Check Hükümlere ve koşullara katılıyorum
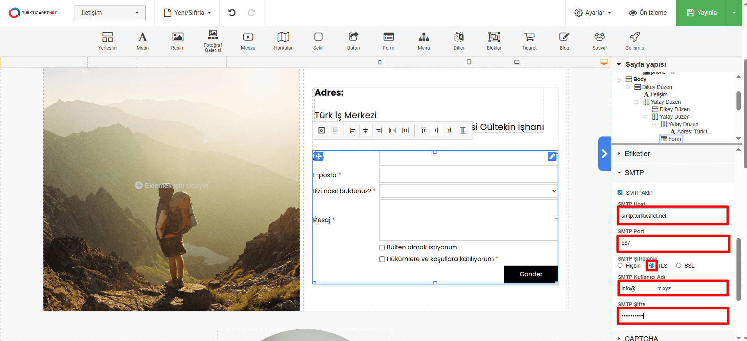This screenshot has width=747, height=341. [382, 259]
